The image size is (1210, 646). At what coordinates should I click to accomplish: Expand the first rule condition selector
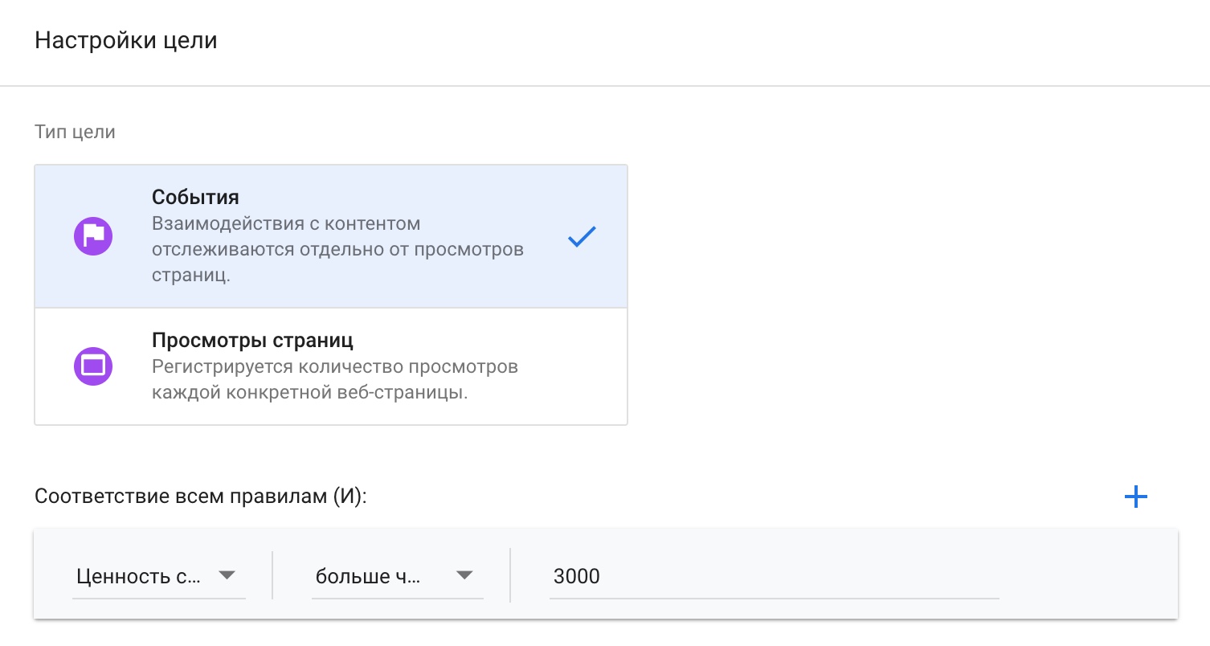point(158,575)
